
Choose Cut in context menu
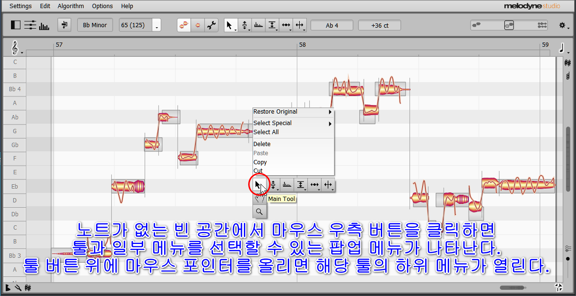293,171
